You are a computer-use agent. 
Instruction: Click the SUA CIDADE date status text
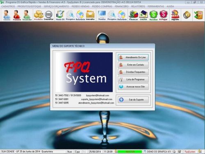click(27, 152)
